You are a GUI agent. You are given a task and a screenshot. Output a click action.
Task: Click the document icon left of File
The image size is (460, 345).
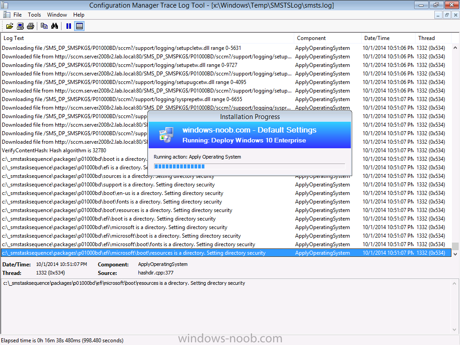pyautogui.click(x=6, y=15)
